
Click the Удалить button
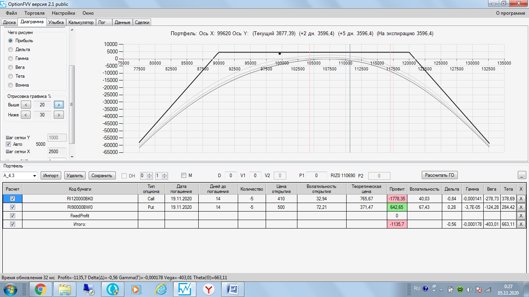click(75, 176)
